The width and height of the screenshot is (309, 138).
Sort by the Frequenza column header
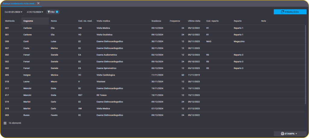pyautogui.click(x=175, y=21)
